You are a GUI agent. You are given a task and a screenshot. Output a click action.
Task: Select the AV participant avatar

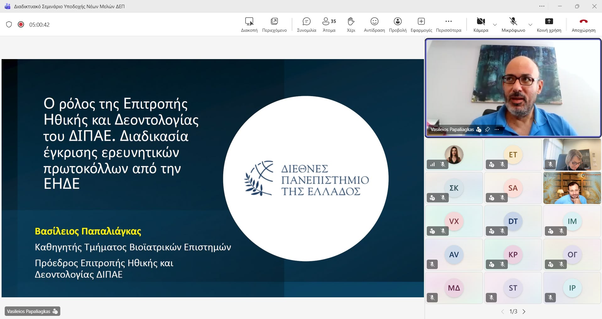454,255
